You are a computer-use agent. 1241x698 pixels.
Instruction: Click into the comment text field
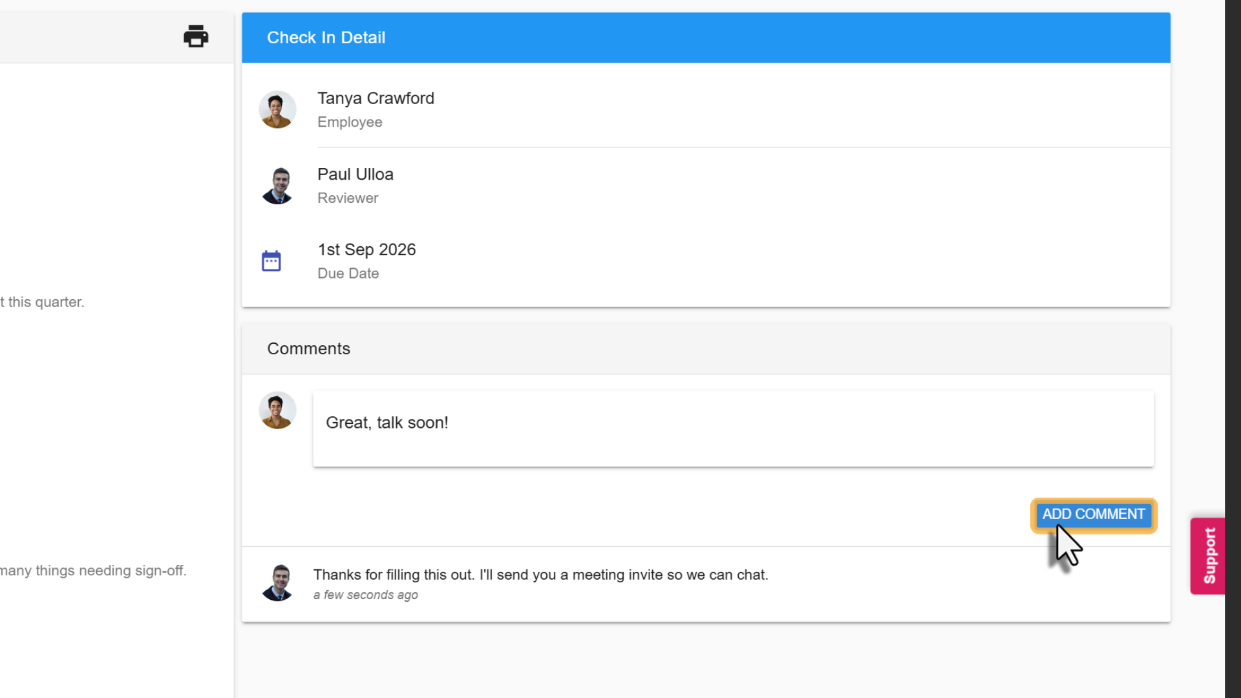733,428
